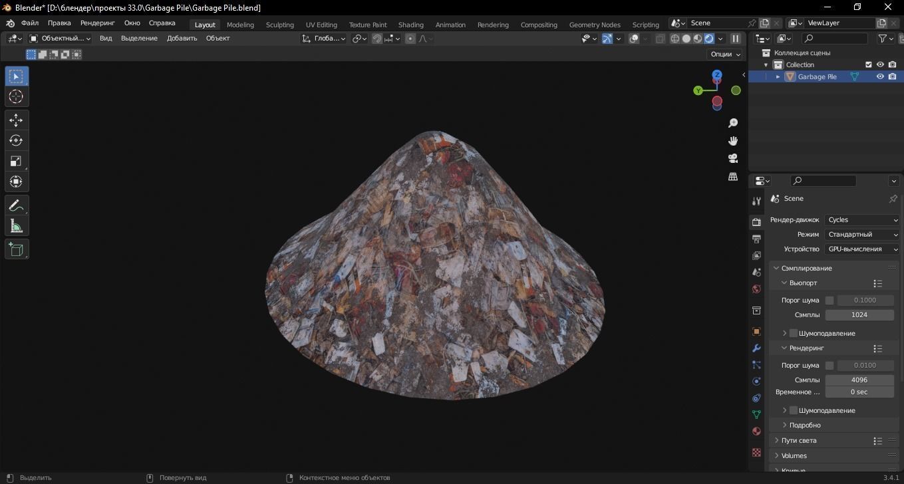This screenshot has width=904, height=484.
Task: Activate the Annotate pencil tool
Action: pos(17,205)
